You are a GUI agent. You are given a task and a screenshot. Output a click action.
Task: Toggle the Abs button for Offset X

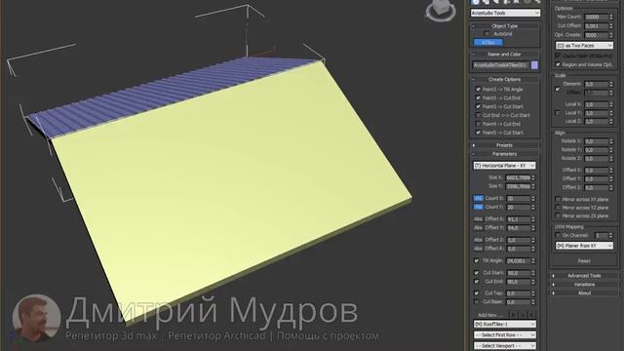(478, 219)
